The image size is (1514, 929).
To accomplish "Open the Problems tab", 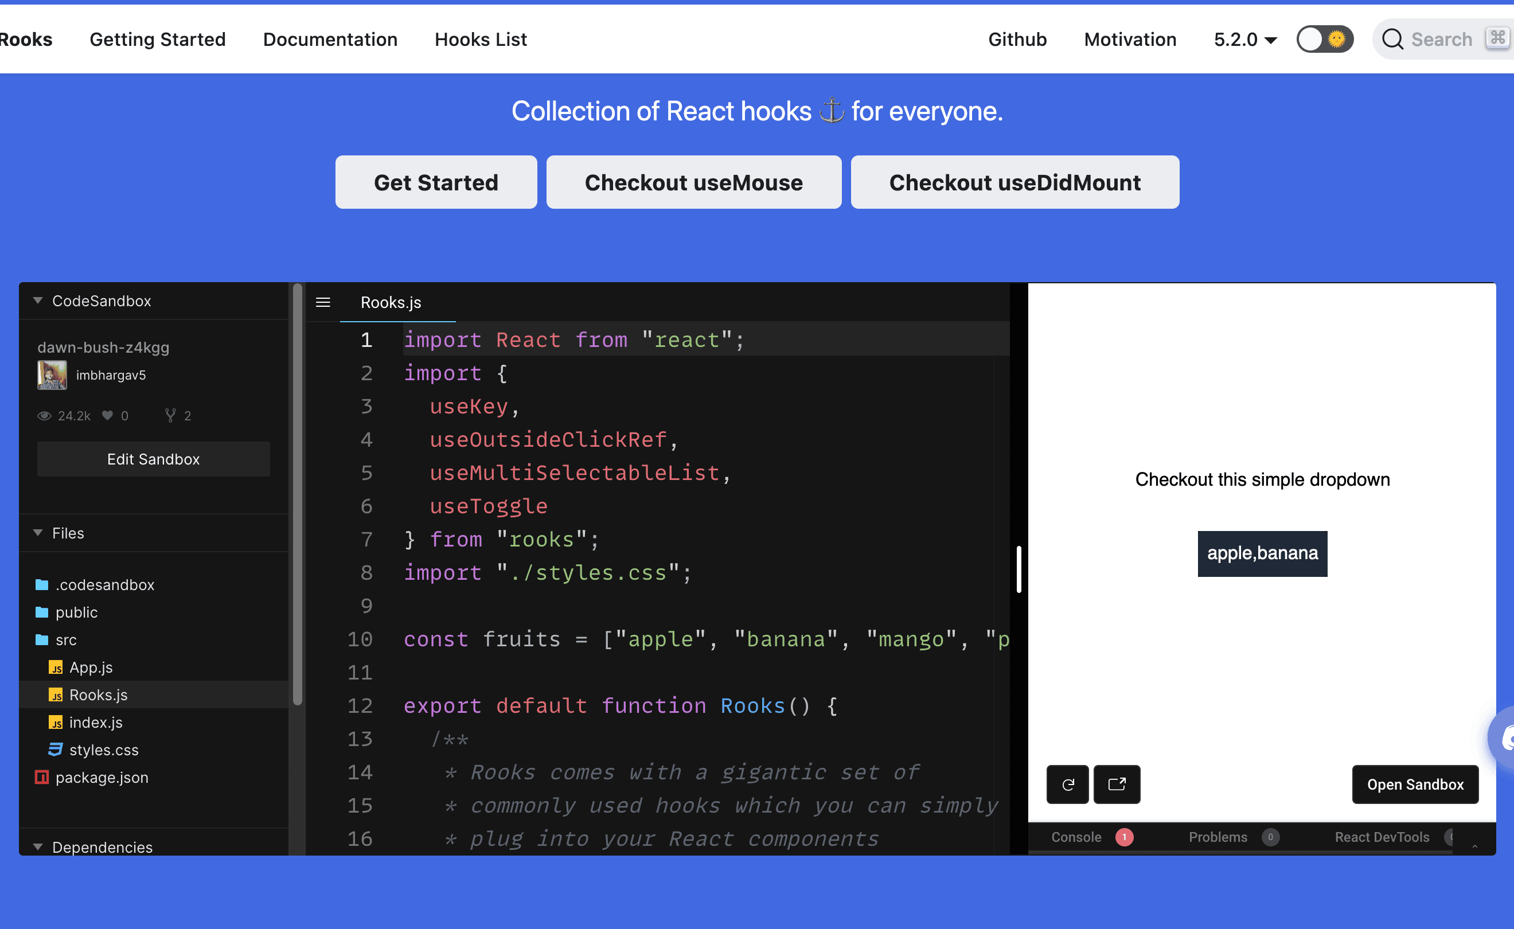I will click(x=1218, y=837).
